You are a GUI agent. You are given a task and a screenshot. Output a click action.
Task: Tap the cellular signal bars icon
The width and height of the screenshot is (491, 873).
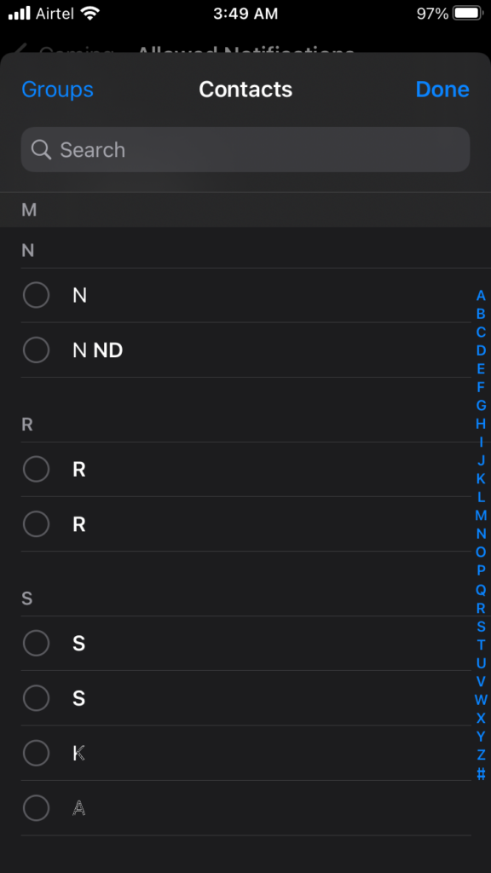coord(20,14)
